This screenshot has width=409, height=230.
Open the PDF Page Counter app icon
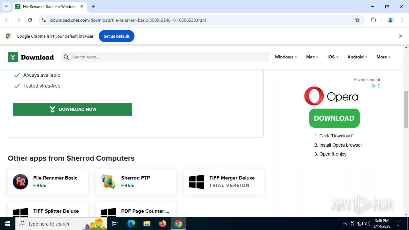click(108, 213)
